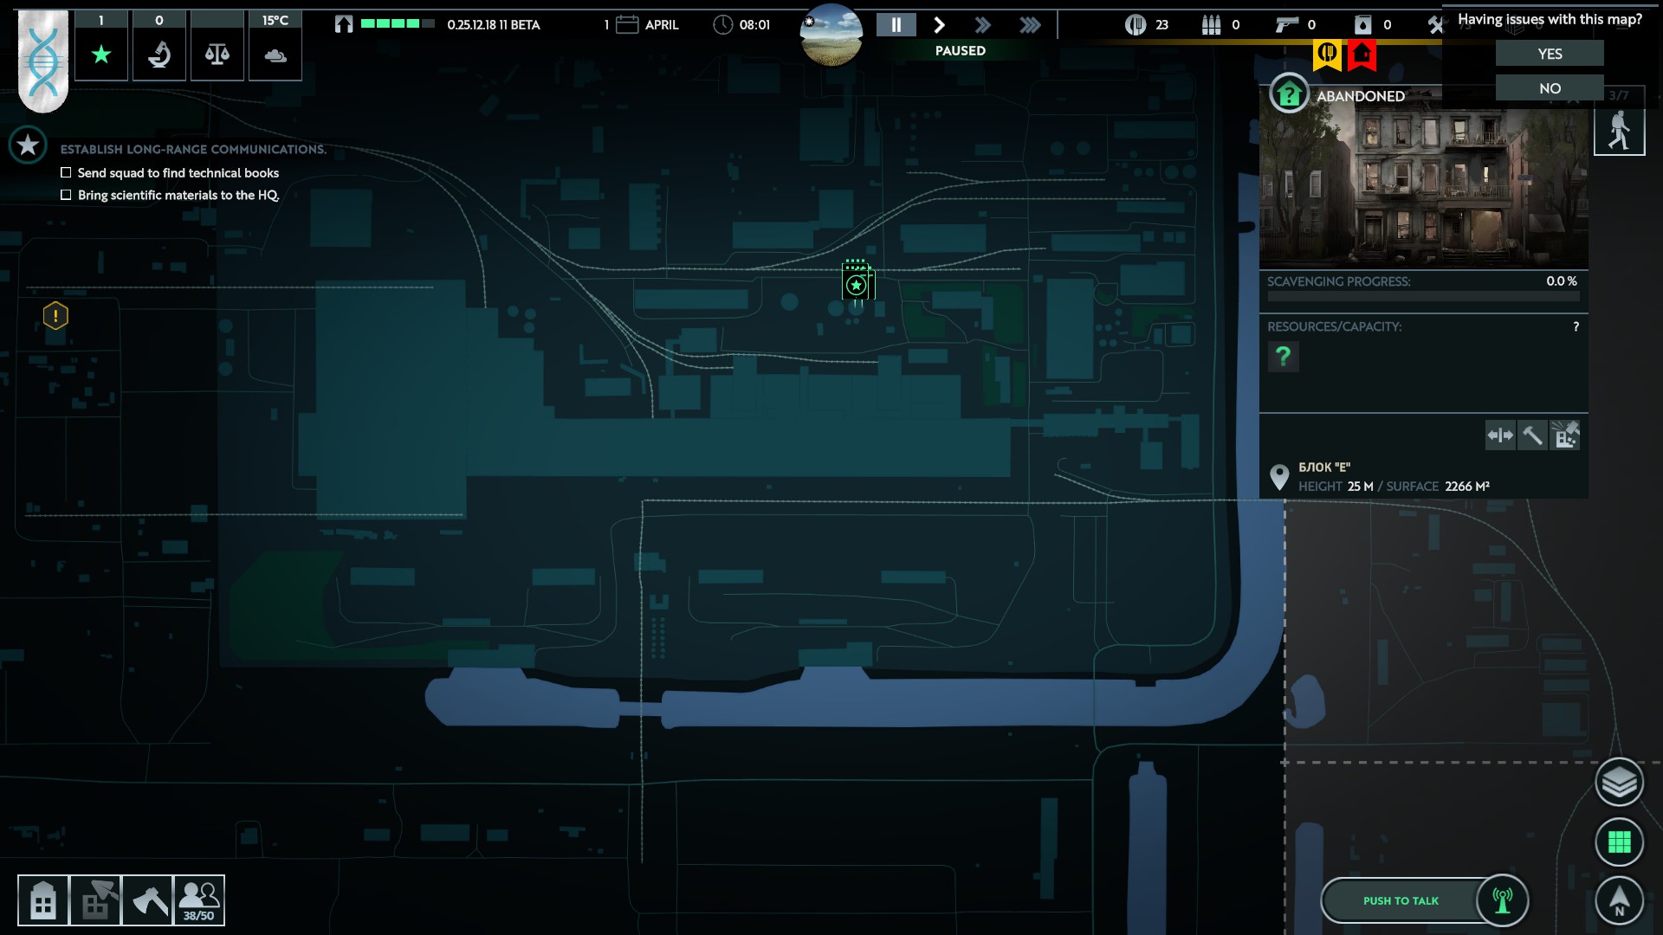This screenshot has width=1663, height=935.
Task: Pause the game
Action: 896,25
